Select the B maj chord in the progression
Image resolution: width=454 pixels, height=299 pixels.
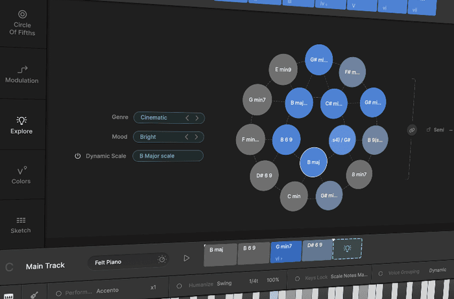tap(220, 254)
